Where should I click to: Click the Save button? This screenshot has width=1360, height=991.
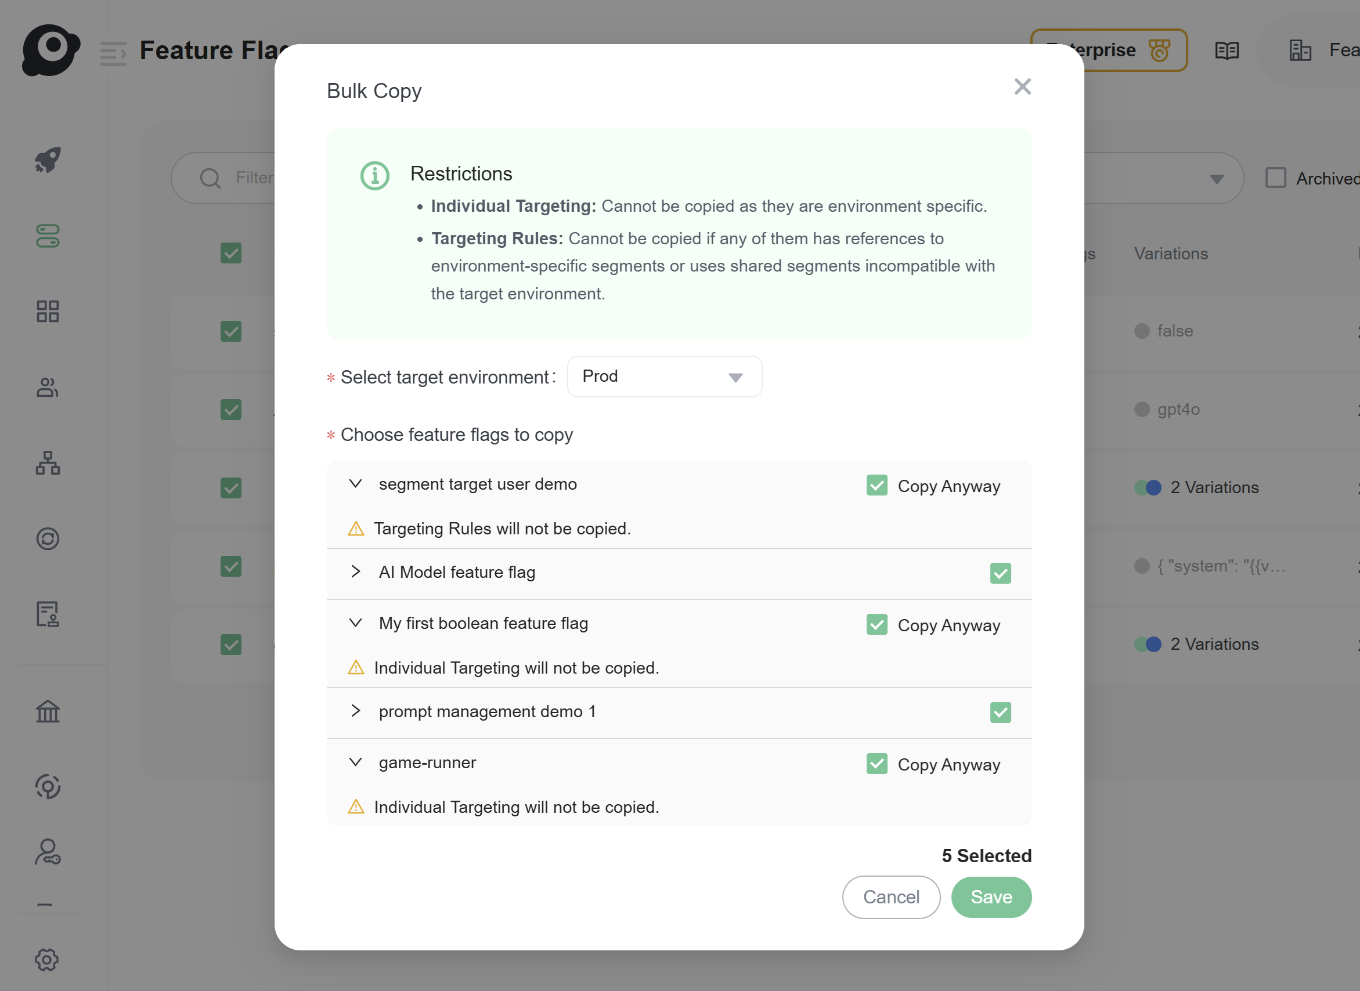pos(991,897)
